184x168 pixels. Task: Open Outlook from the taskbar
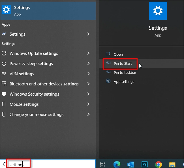pos(131,165)
